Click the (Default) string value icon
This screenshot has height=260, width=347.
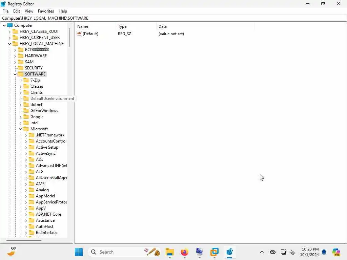79,34
